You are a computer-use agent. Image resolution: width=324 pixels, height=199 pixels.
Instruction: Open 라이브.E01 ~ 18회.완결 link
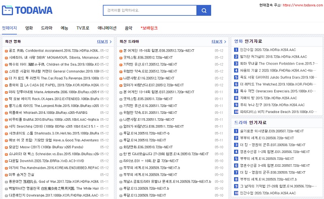151,161
